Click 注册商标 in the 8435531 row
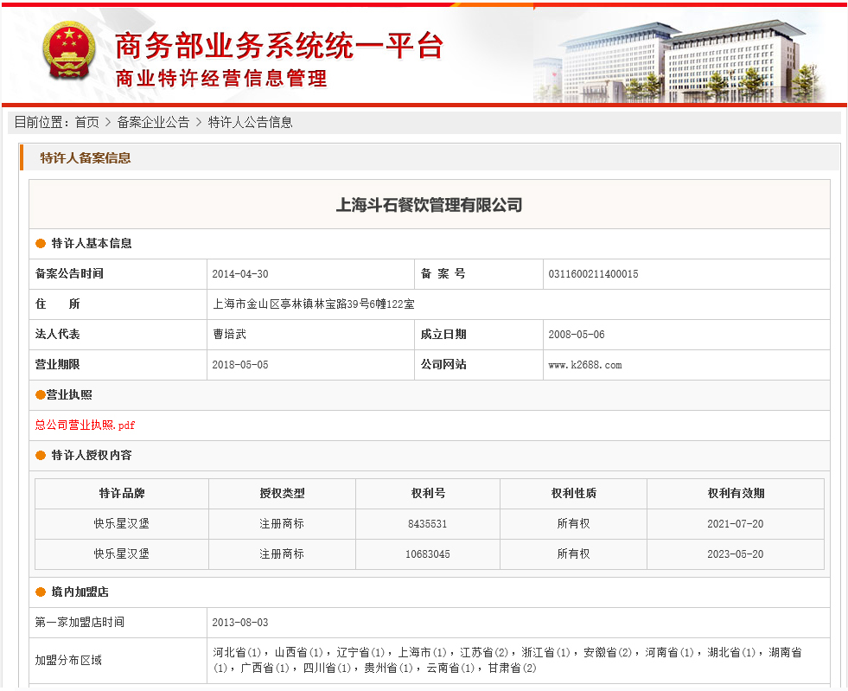The height and width of the screenshot is (691, 848). point(282,524)
